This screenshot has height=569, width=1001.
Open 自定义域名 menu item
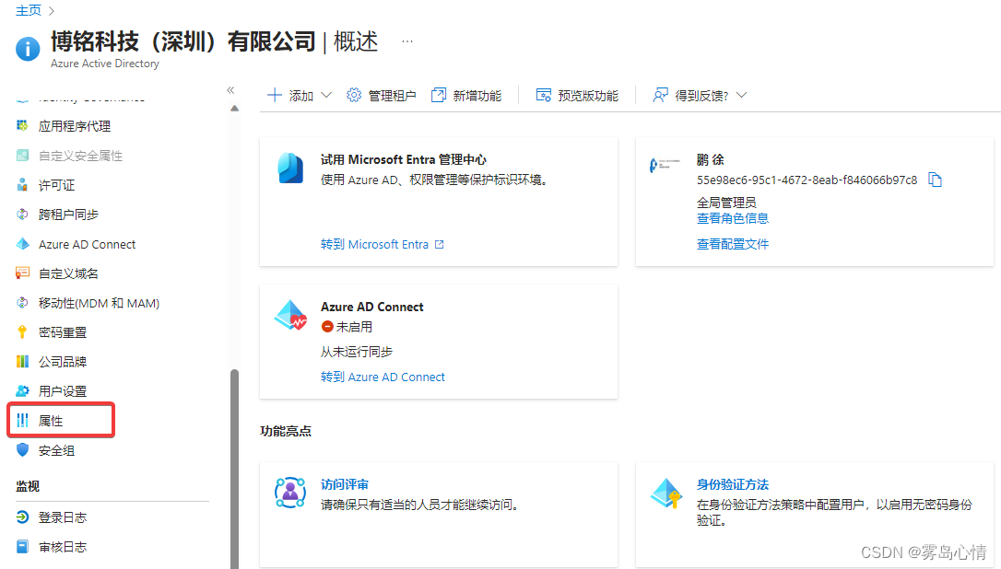(68, 273)
